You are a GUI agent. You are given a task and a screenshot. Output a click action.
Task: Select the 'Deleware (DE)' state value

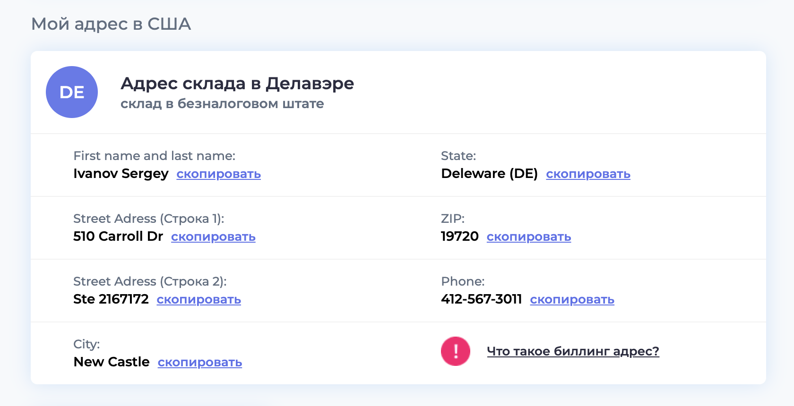click(489, 174)
